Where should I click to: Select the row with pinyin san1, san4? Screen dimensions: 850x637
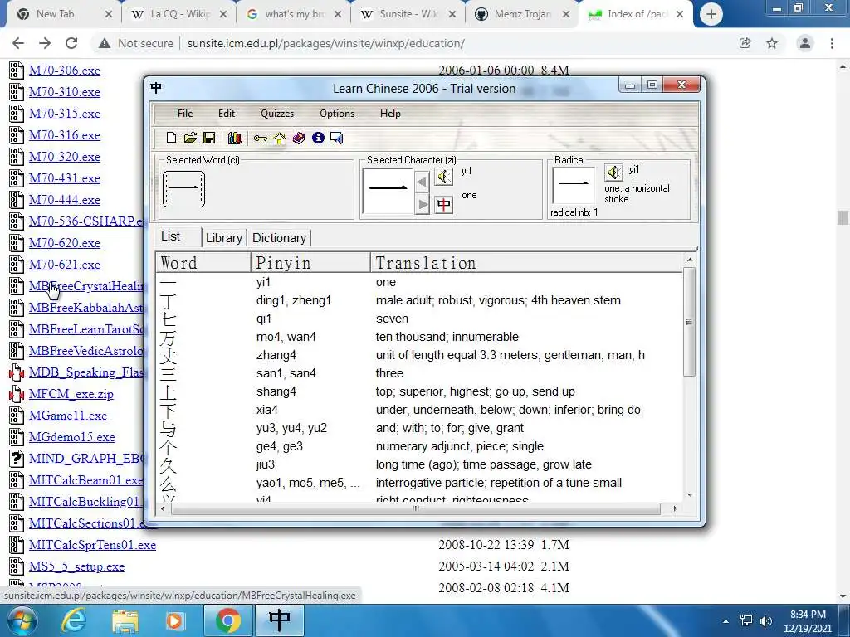pos(419,373)
